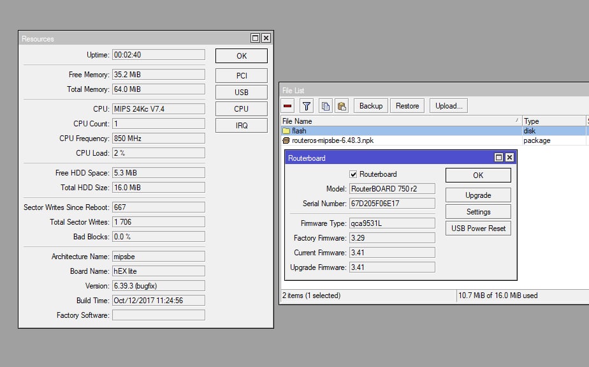Image resolution: width=589 pixels, height=367 pixels.
Task: Sort by File Name column header
Action: coord(401,121)
